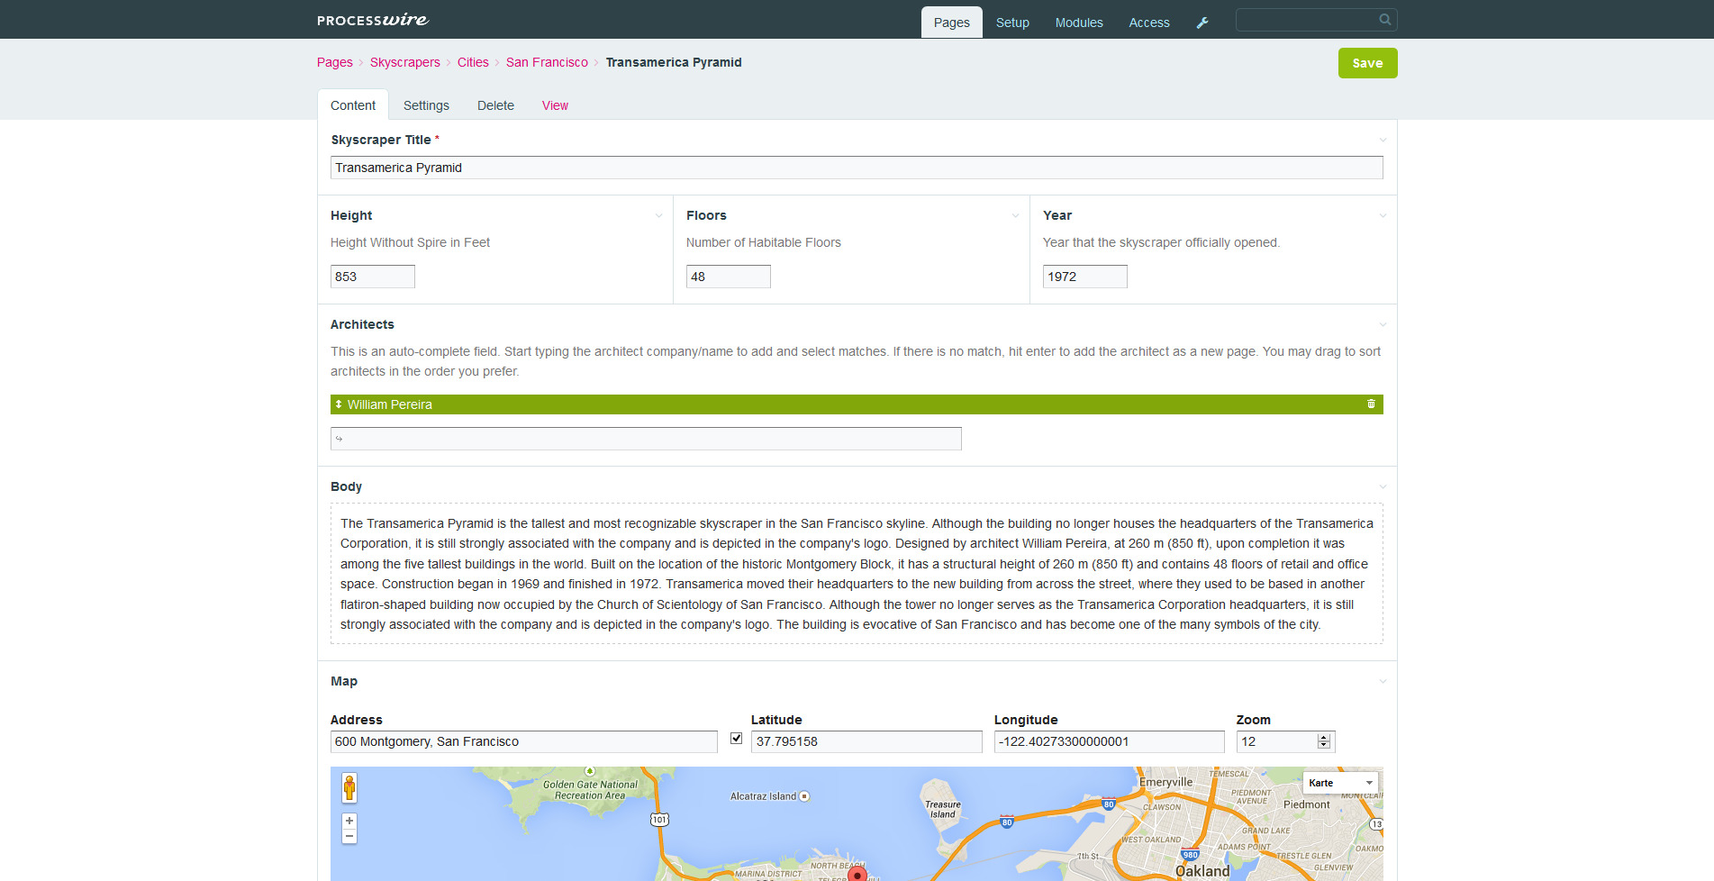Screen dimensions: 1714x881
Task: Click the Height input showing 853
Action: [x=373, y=277]
